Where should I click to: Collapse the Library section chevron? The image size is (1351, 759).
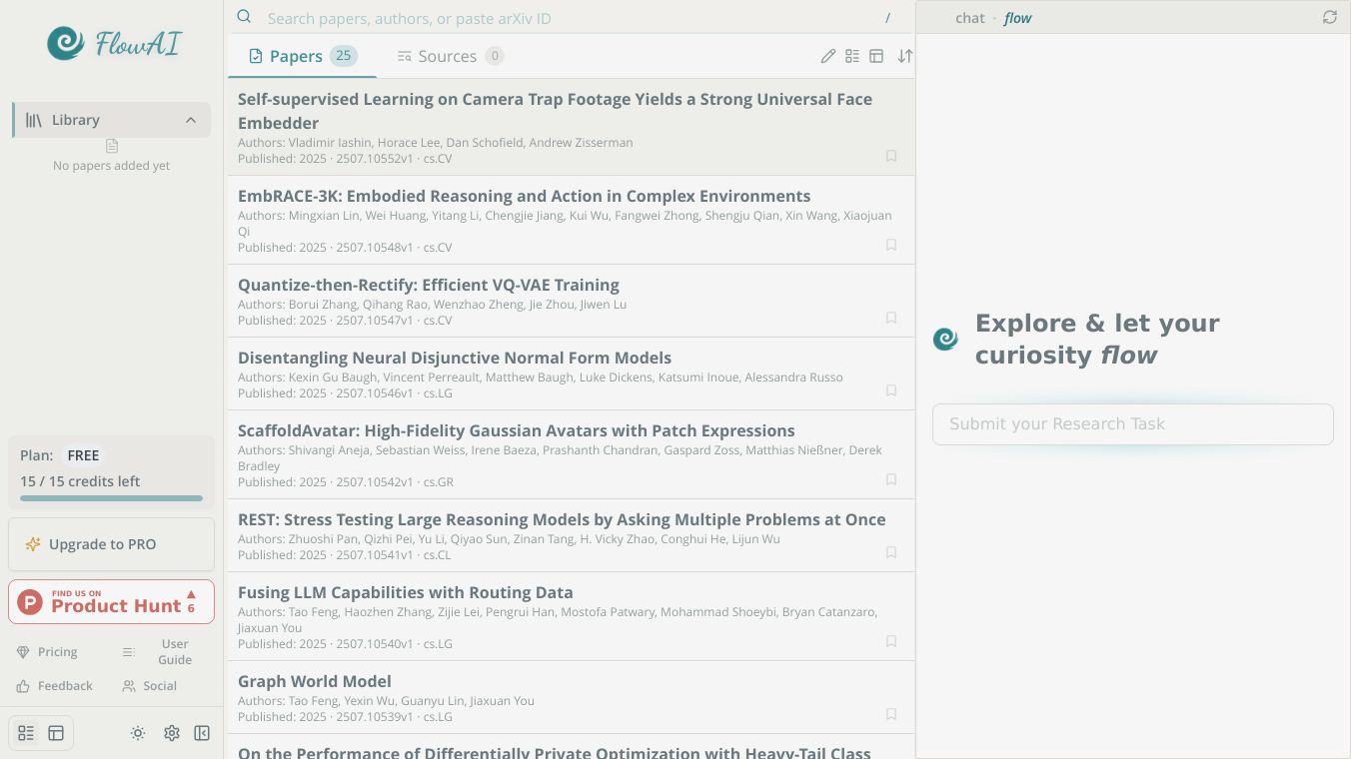click(x=191, y=120)
